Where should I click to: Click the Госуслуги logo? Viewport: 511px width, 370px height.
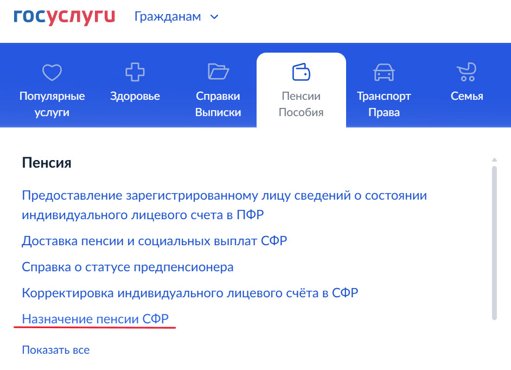coord(64,17)
